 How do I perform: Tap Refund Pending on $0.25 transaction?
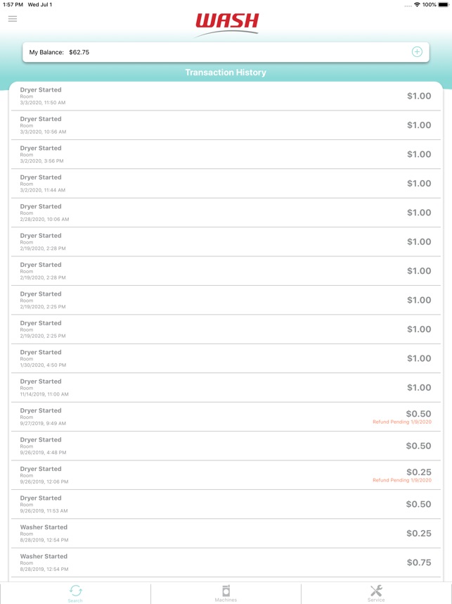coord(402,480)
